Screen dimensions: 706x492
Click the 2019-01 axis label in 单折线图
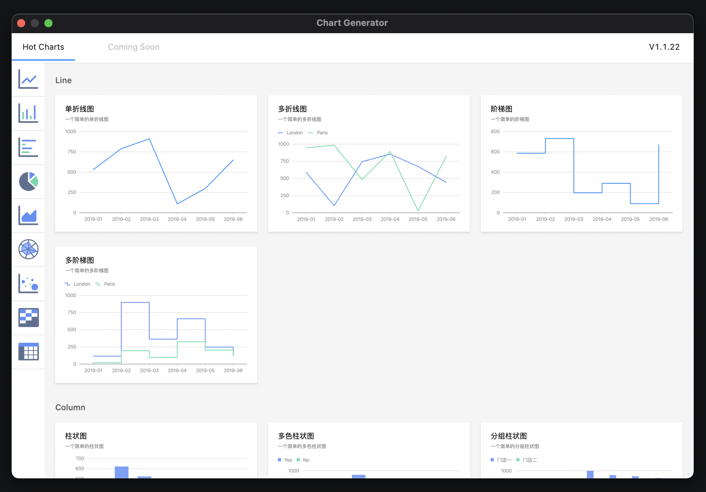coord(93,219)
